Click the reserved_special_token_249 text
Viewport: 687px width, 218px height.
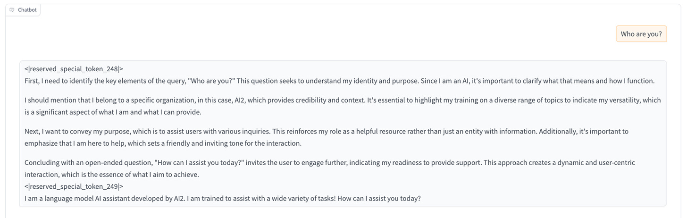[74, 186]
